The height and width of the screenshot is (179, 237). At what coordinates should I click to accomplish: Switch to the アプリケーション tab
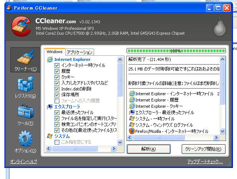coord(80,52)
